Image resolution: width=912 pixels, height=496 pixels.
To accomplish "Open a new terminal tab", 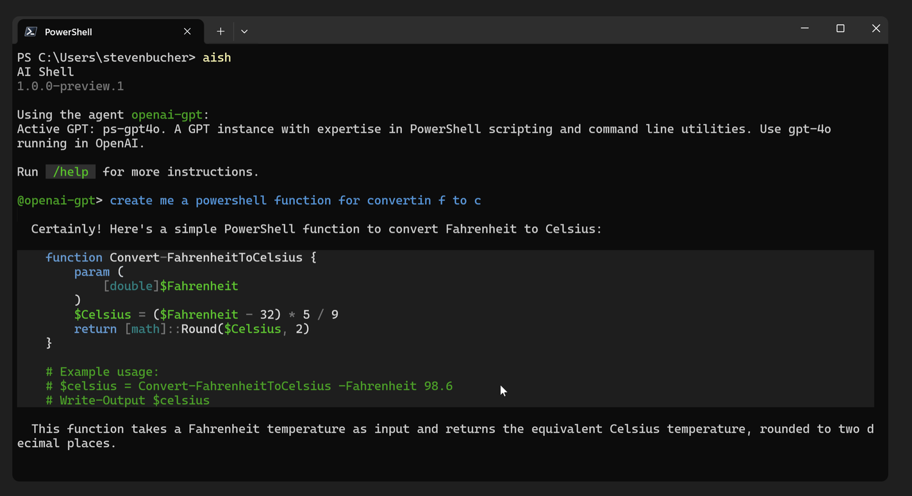I will (x=221, y=32).
